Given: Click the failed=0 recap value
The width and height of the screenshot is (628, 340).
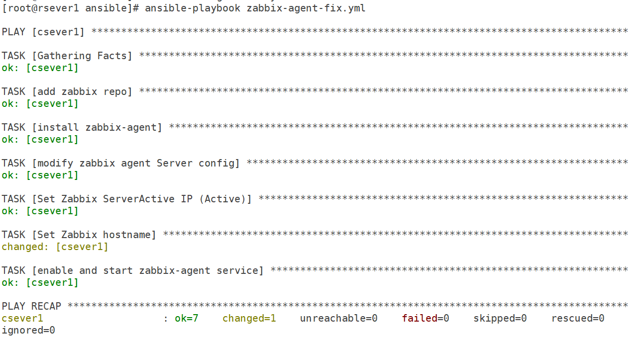Looking at the screenshot, I should (x=425, y=319).
